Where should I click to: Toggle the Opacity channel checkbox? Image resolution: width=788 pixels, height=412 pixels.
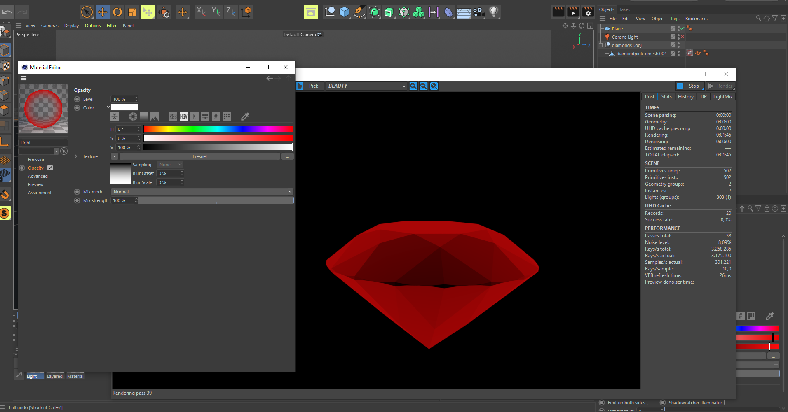[50, 168]
